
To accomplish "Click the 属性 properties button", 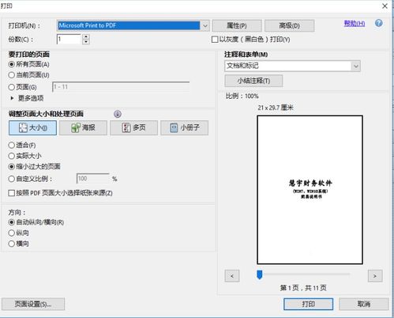I will click(x=237, y=25).
